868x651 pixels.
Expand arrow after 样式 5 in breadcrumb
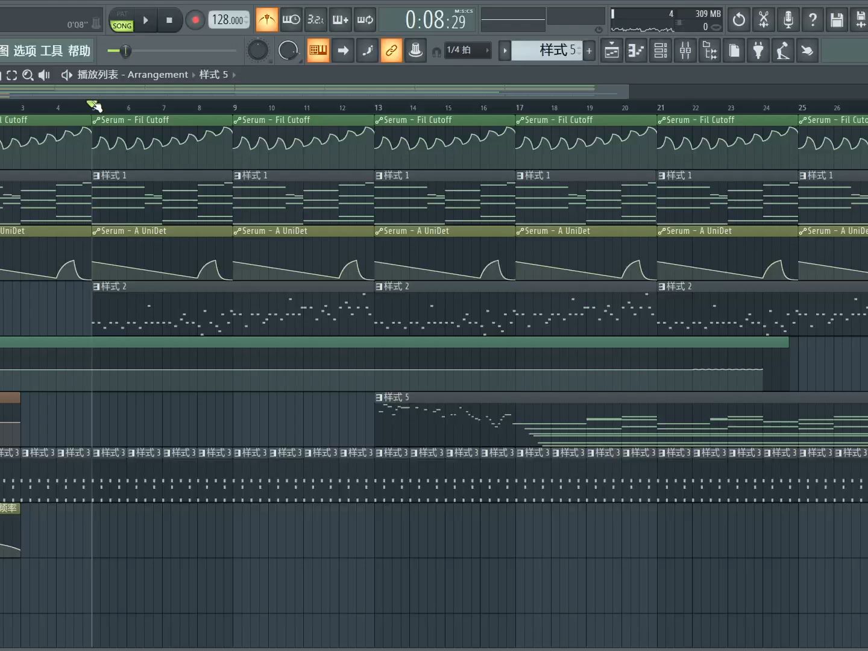[x=234, y=75]
